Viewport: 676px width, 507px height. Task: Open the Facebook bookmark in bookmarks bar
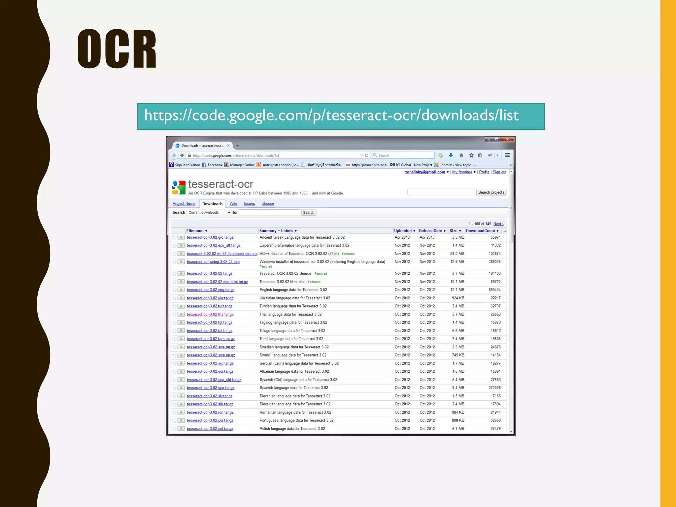coord(212,165)
